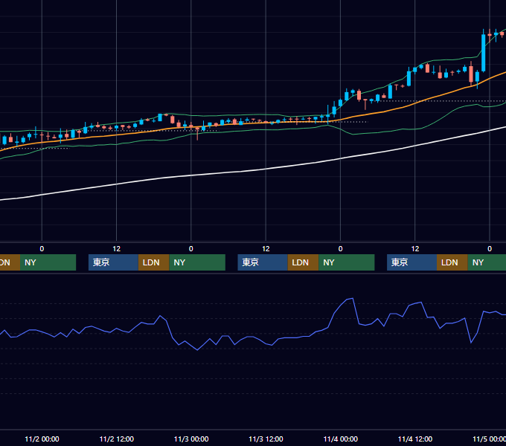Select the NY session block above 11/3 00:00
The height and width of the screenshot is (446, 506).
point(197,262)
